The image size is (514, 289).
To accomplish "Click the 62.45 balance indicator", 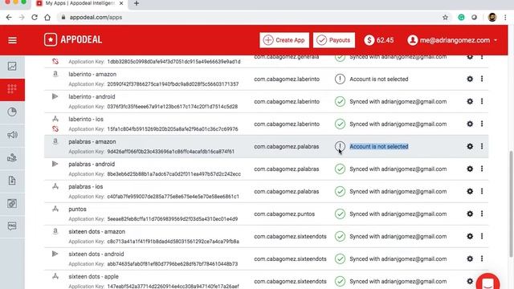I will [379, 40].
